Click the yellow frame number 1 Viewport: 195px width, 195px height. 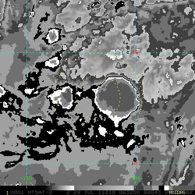click(7, 193)
